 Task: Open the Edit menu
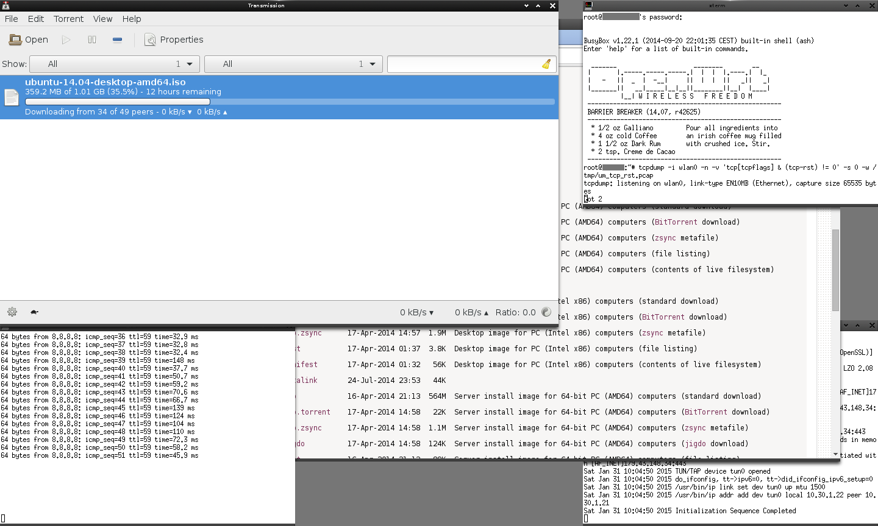(x=36, y=19)
